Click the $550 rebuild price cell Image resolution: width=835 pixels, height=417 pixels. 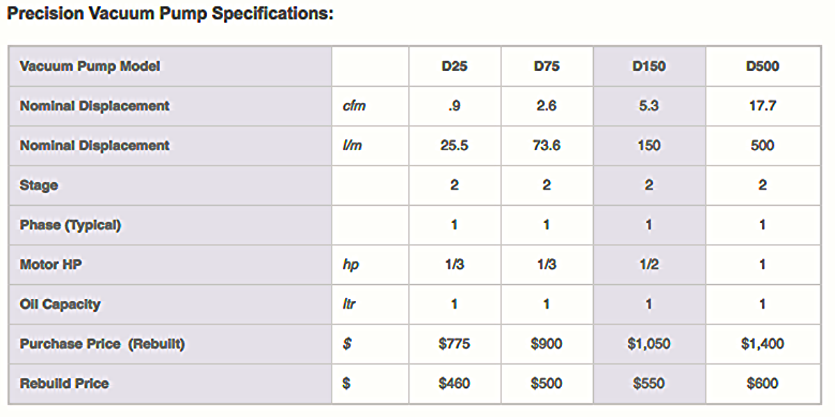click(649, 384)
